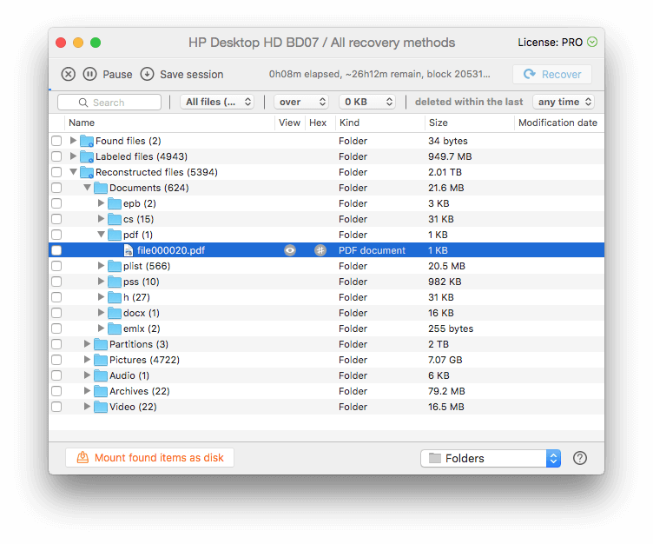Image resolution: width=653 pixels, height=544 pixels.
Task: Tick the checkbox for file000020.pdf
Action: (x=56, y=250)
